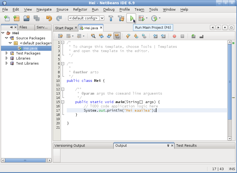Toggle a bookmark on the current line

144,36
